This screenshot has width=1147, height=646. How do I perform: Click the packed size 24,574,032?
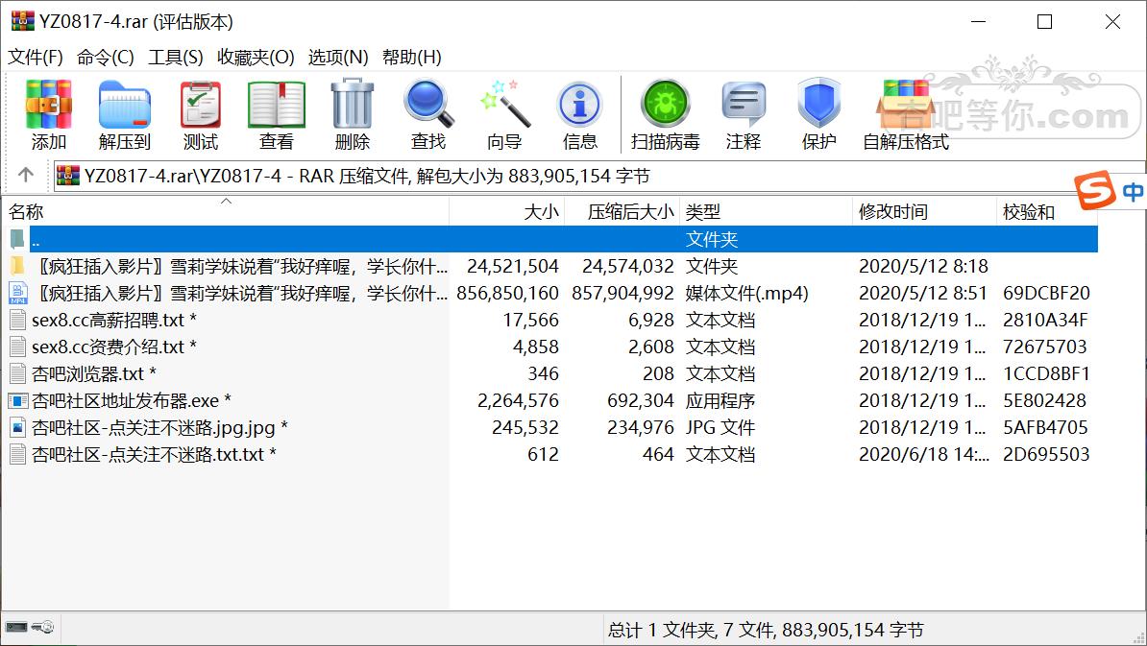coord(627,266)
